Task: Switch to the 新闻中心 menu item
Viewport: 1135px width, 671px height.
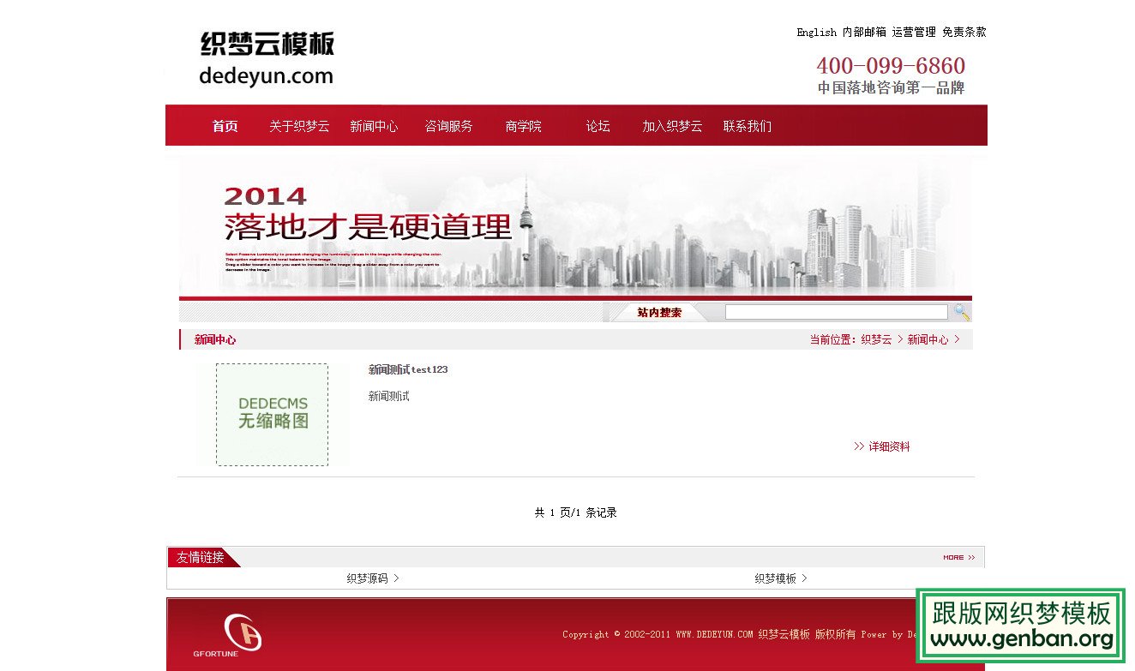Action: click(x=374, y=125)
